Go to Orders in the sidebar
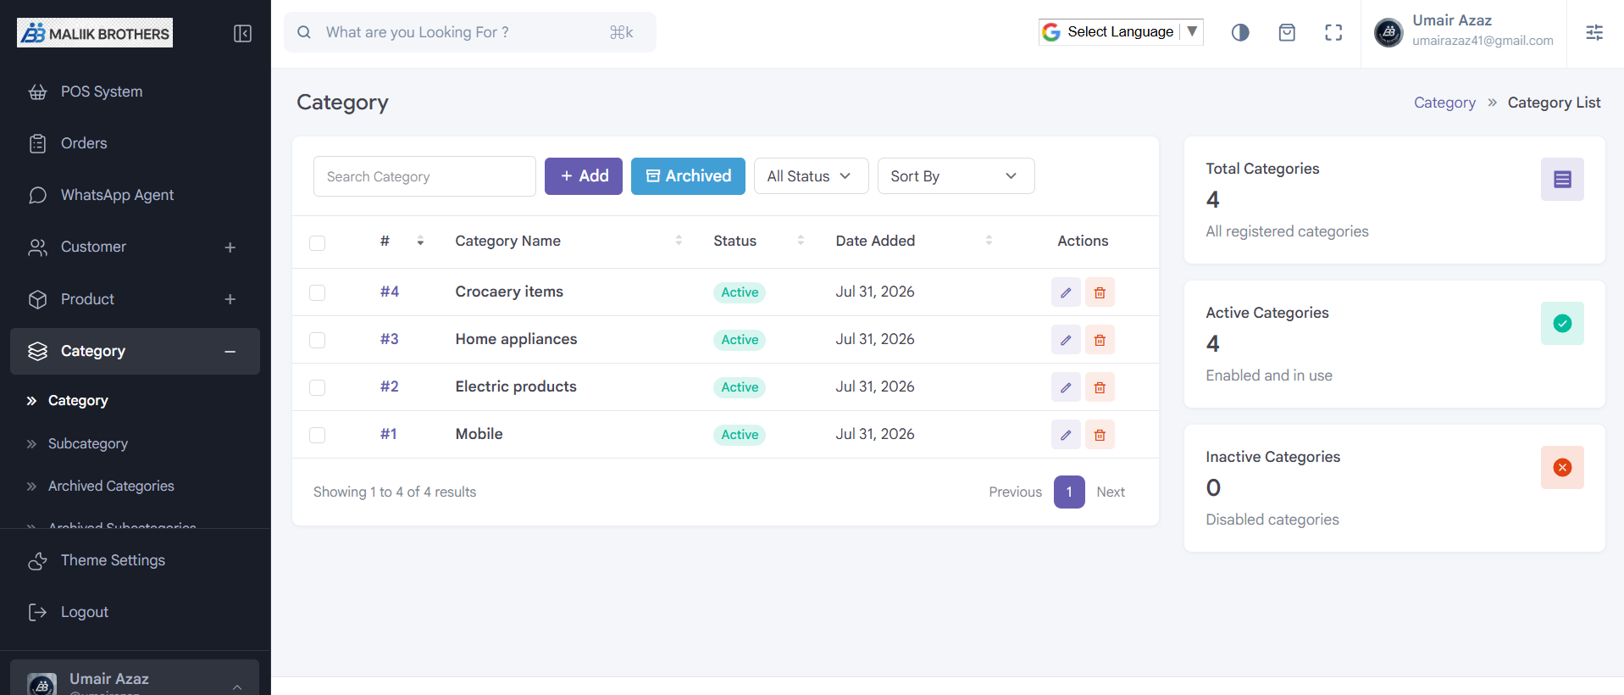The width and height of the screenshot is (1624, 695). pos(84,143)
